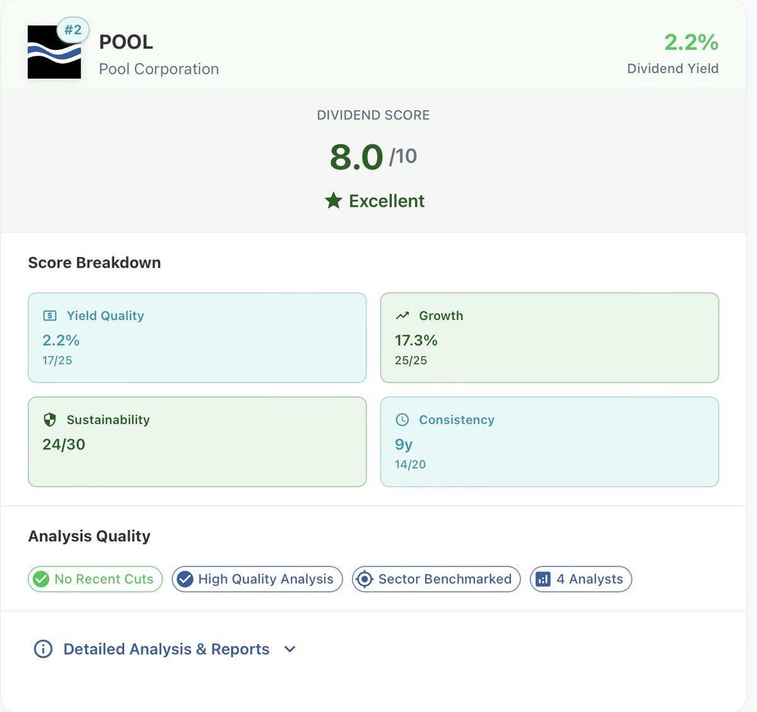This screenshot has width=757, height=712.
Task: Click the Sustainability shield icon
Action: pyautogui.click(x=50, y=420)
